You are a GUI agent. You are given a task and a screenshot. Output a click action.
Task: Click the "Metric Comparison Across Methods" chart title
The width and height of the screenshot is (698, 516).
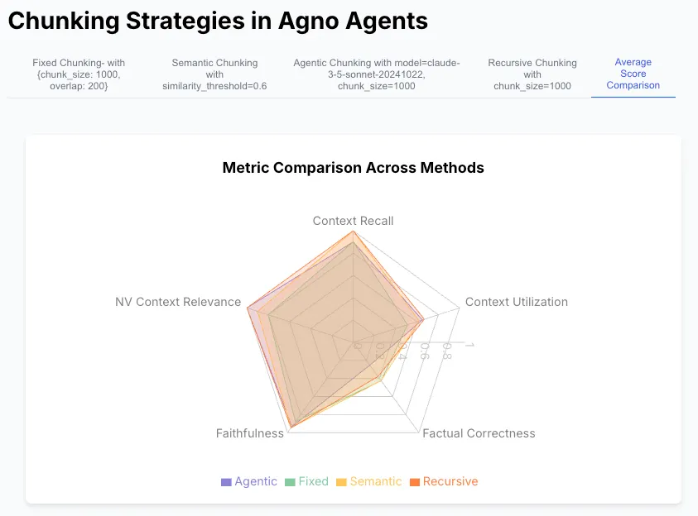point(353,168)
